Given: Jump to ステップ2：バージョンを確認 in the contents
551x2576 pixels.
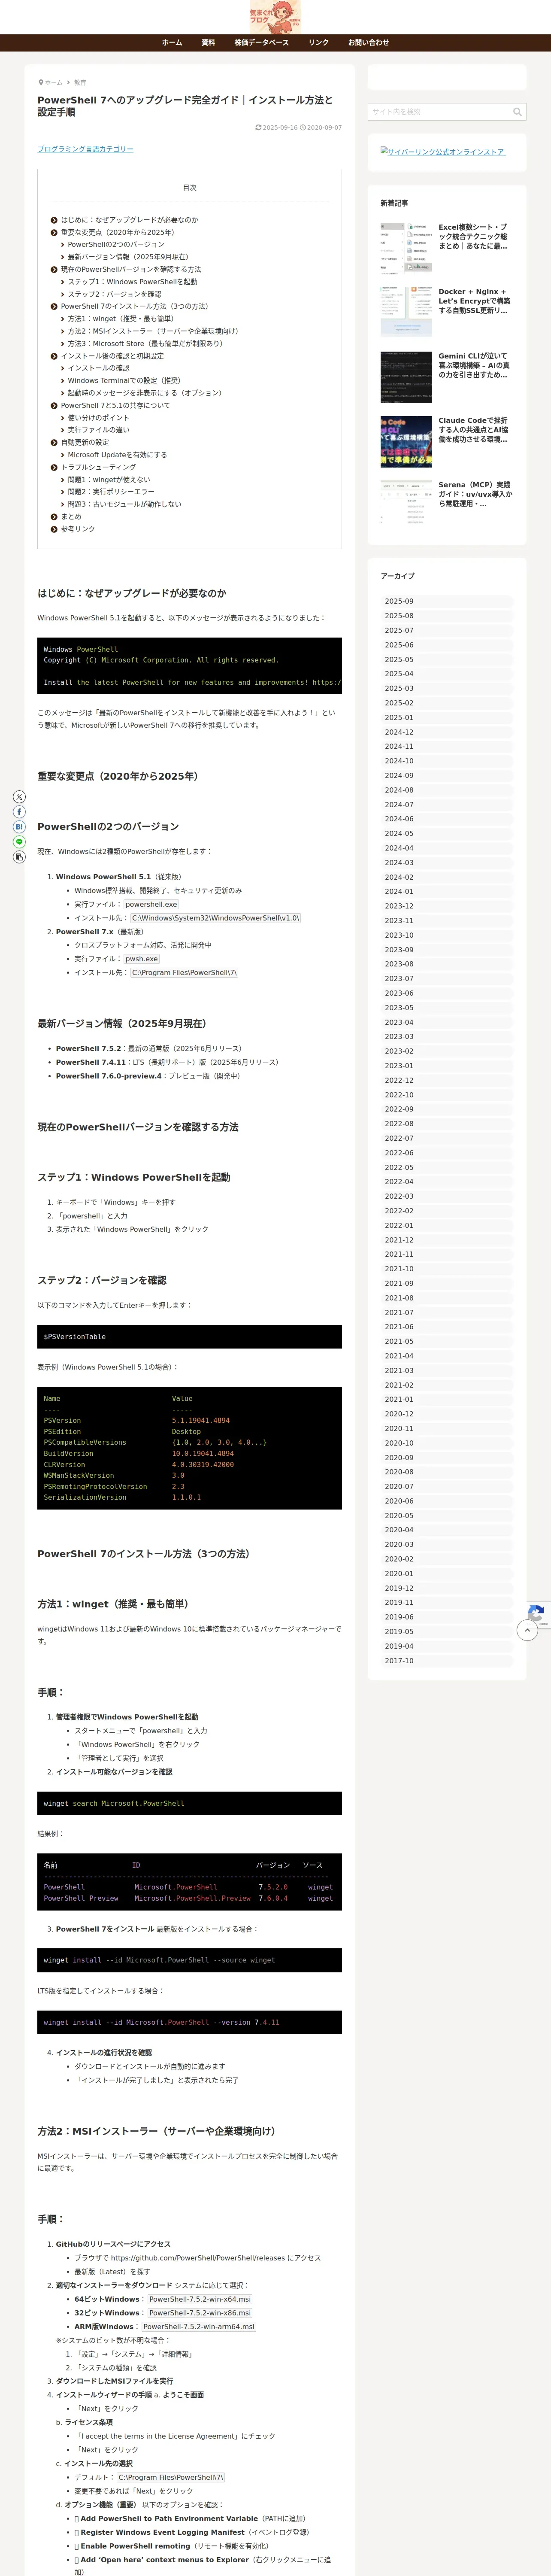Looking at the screenshot, I should click(x=114, y=294).
